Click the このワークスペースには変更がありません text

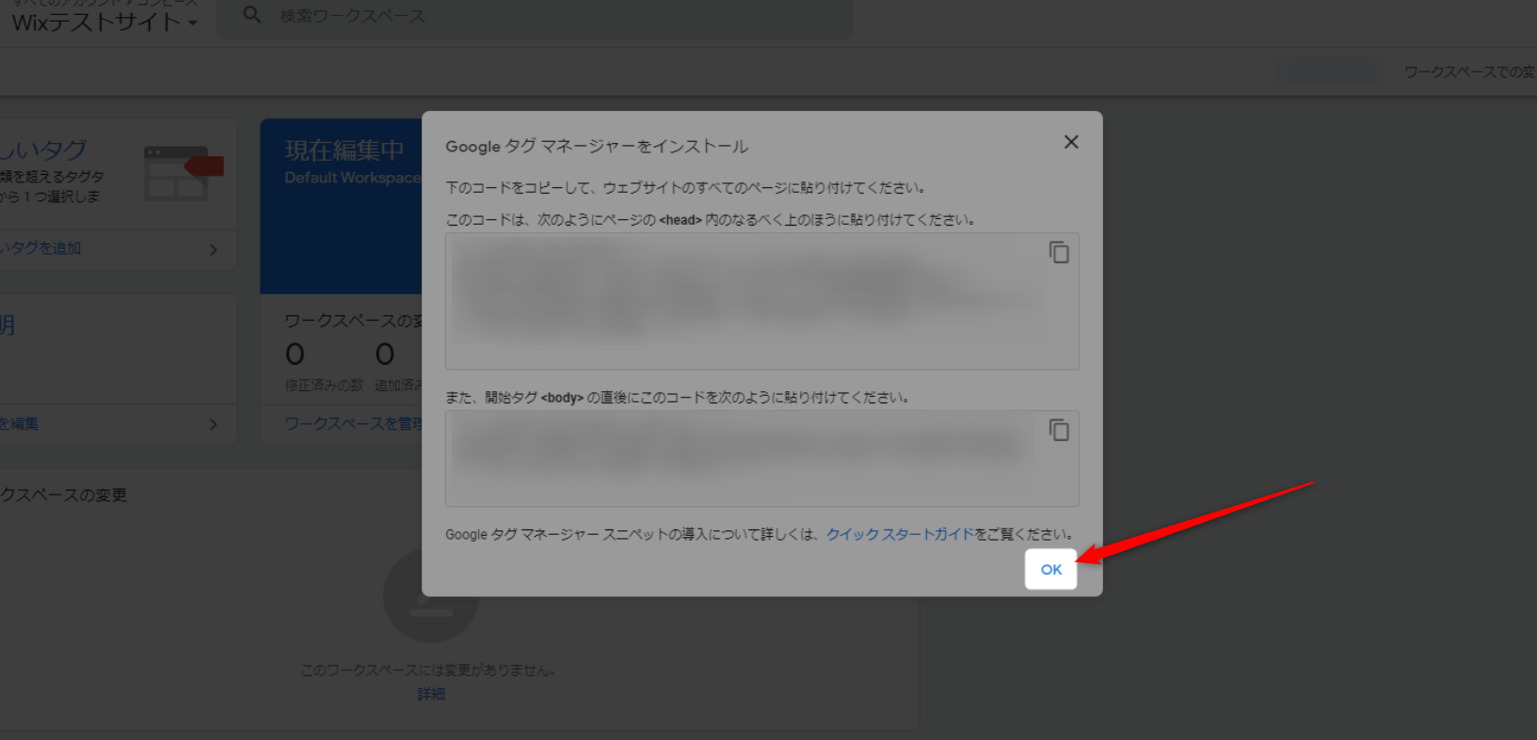point(429,669)
